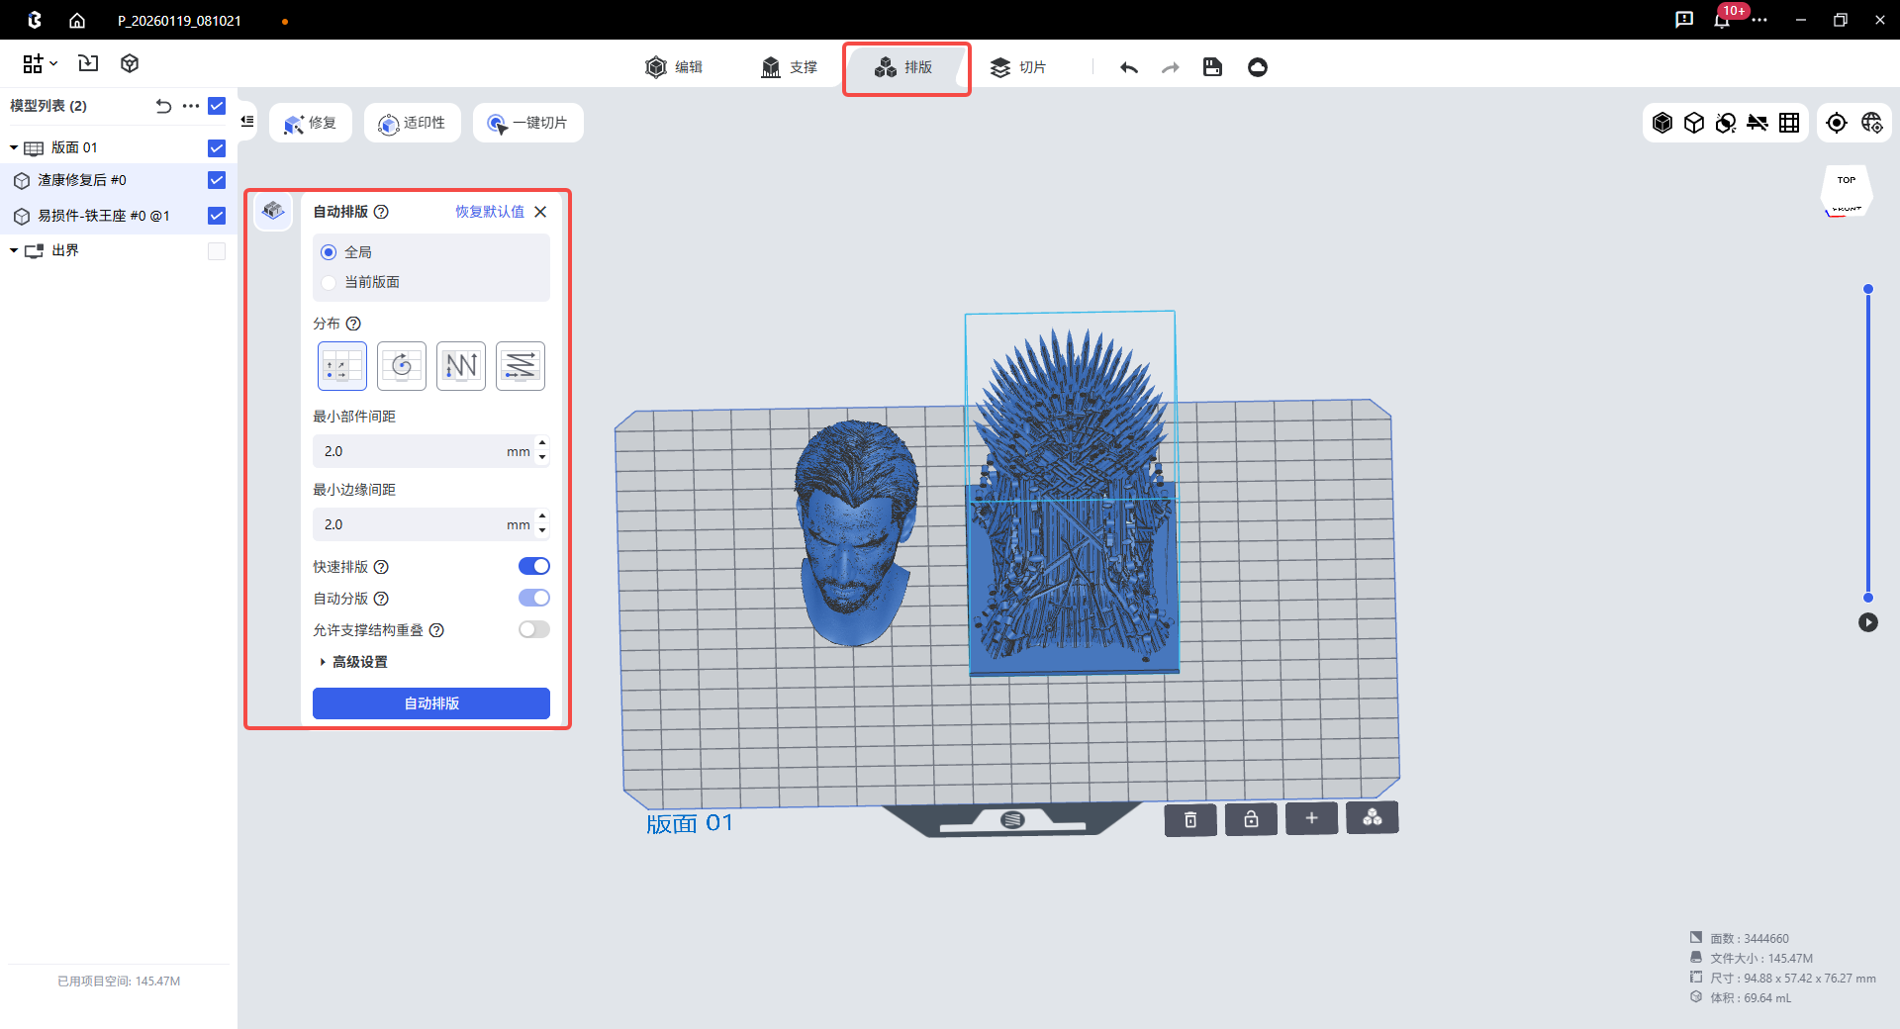Screen dimensions: 1900x1029
Task: Toggle the 自动分版 switch
Action: pos(534,598)
